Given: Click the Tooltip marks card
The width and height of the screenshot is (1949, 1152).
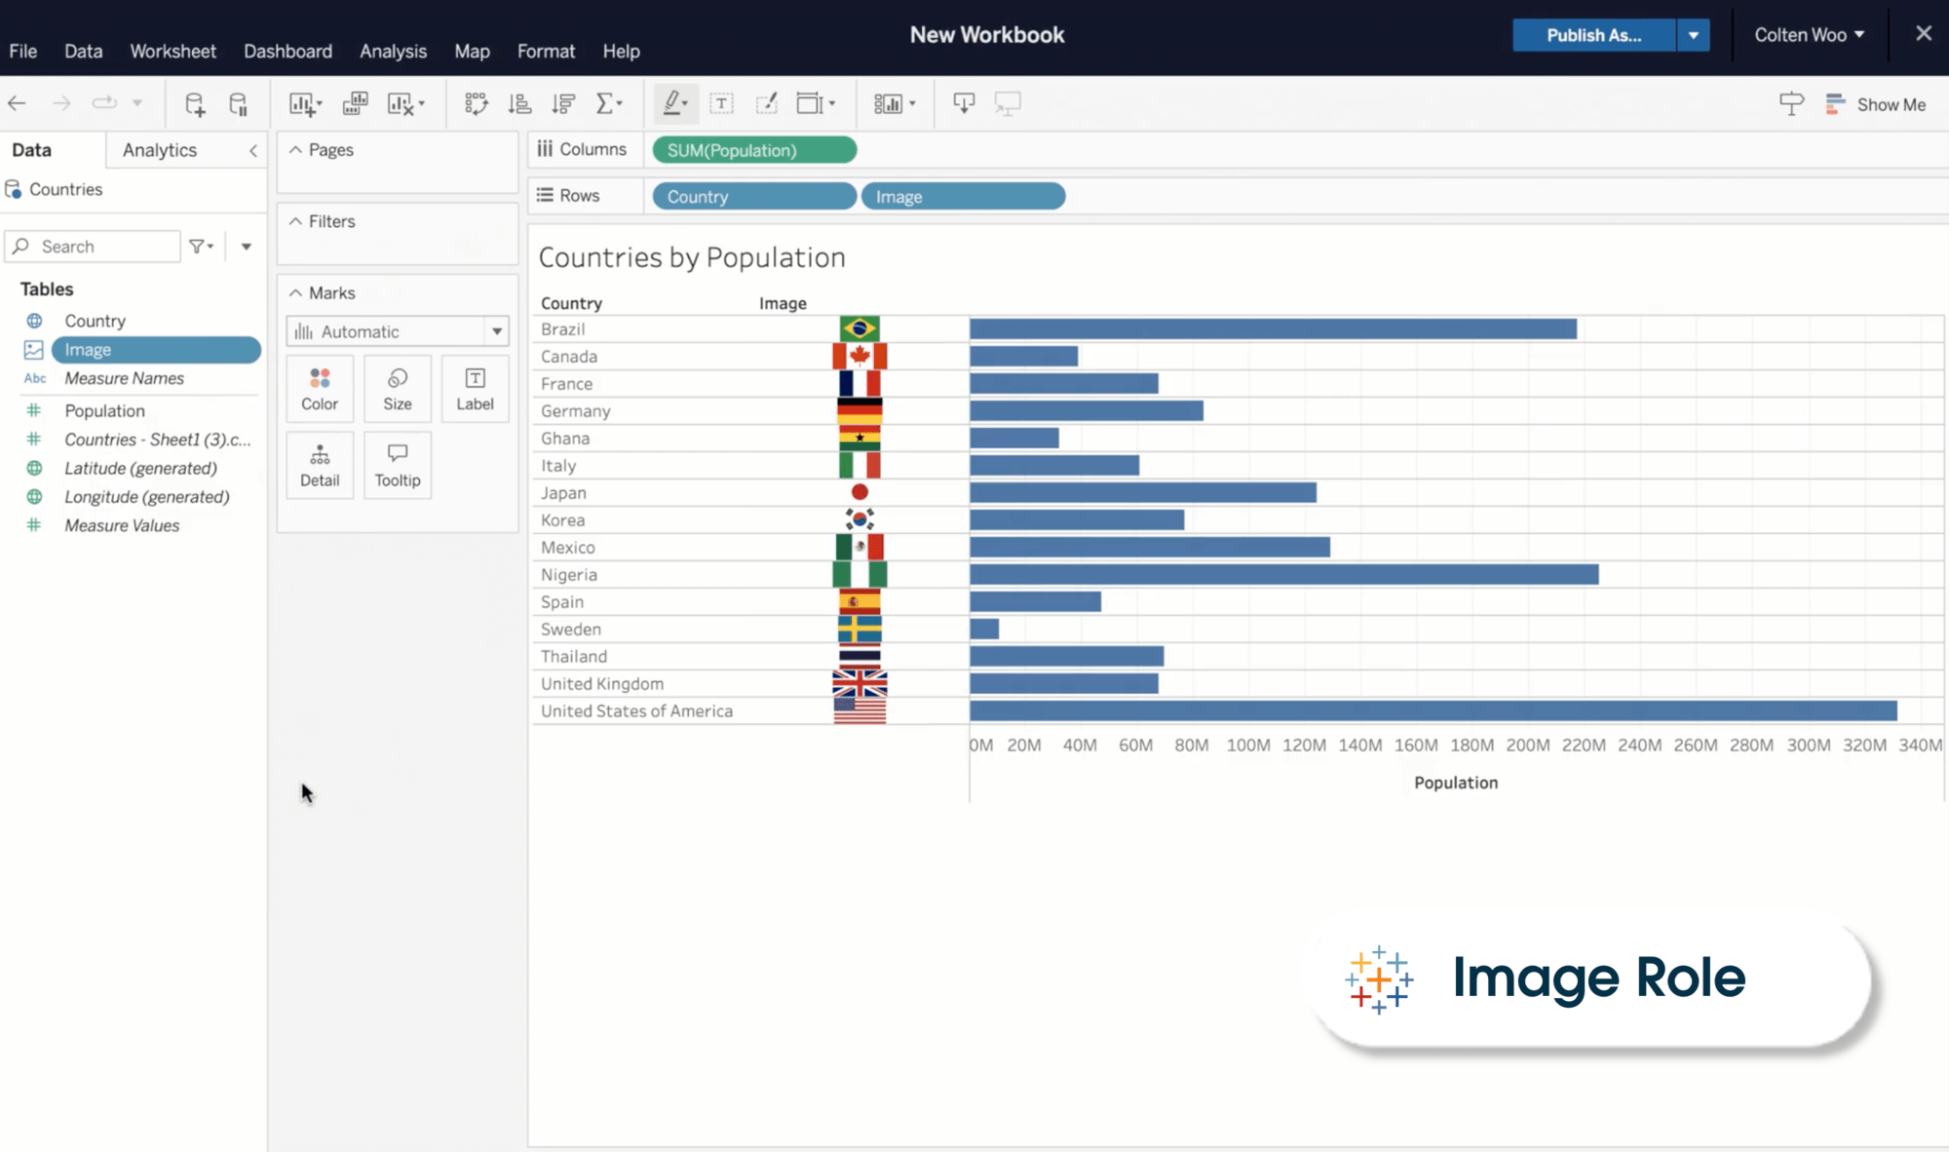Looking at the screenshot, I should click(398, 465).
